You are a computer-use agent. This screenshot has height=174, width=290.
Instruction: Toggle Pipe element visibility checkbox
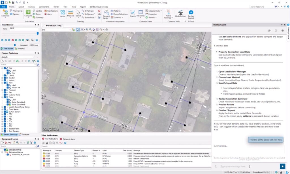[x=5, y=68]
